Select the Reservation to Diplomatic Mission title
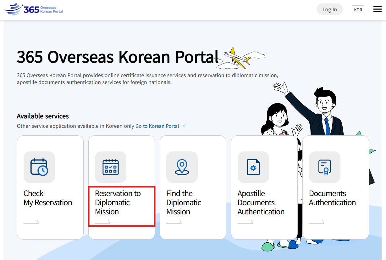The width and height of the screenshot is (386, 260). pos(118,202)
